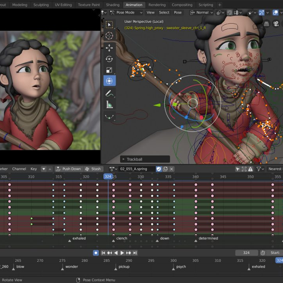Select the Scale tool
This screenshot has width=283, height=283.
click(109, 70)
